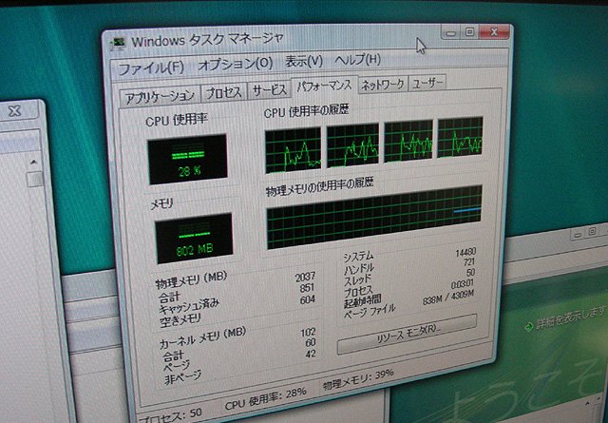Click the キャッシュ済み label
The width and height of the screenshot is (608, 423).
pyautogui.click(x=189, y=307)
